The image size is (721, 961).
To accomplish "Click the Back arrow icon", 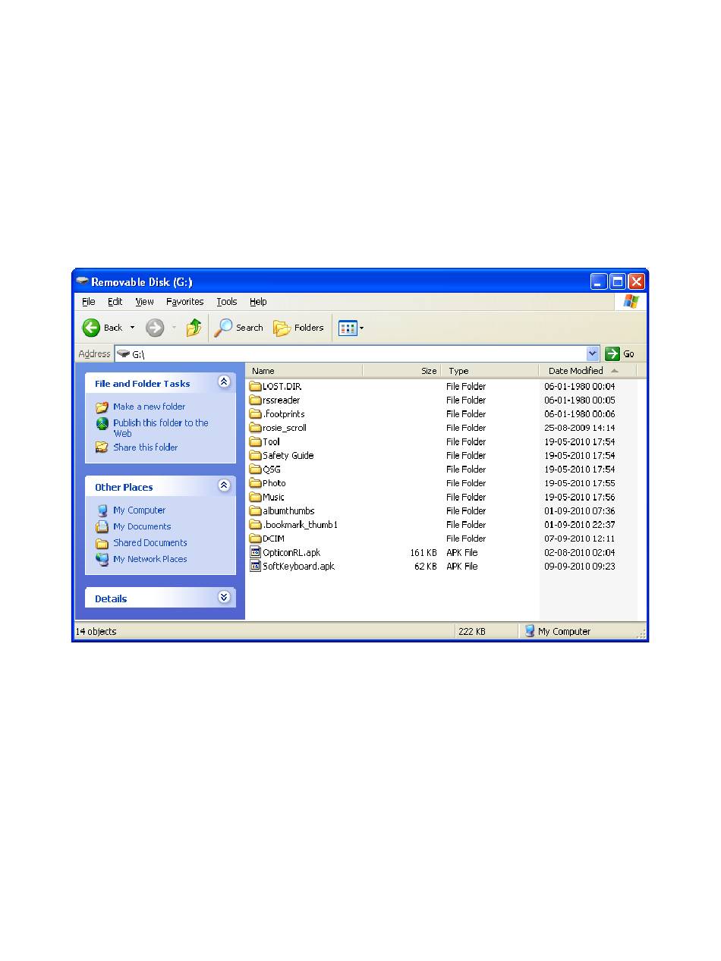I will pos(91,328).
